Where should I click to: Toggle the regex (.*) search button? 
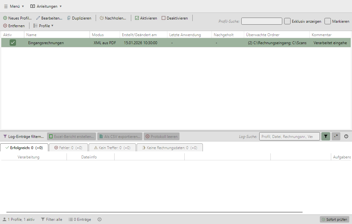click(336, 136)
